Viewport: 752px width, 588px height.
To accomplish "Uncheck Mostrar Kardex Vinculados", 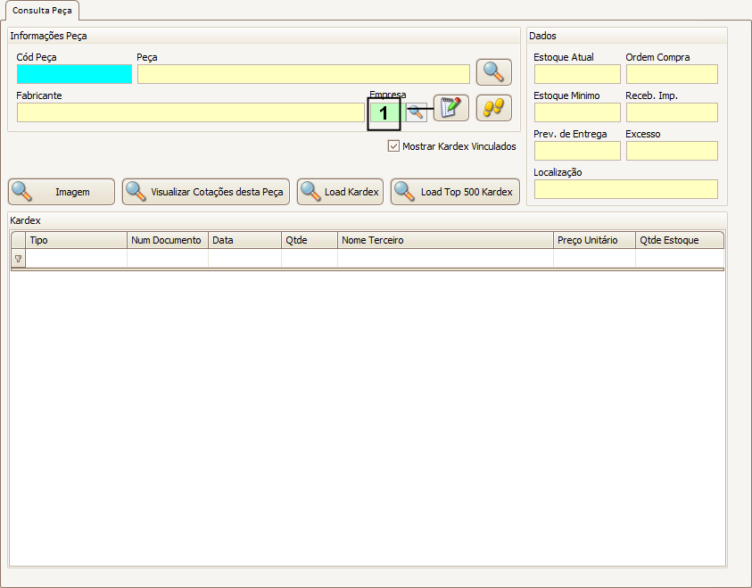I will point(393,146).
